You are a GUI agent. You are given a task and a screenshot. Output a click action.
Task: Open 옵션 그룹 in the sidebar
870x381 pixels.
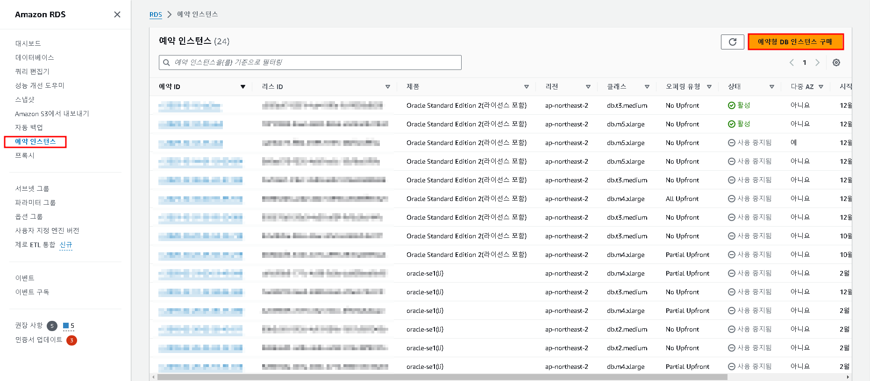(x=29, y=216)
